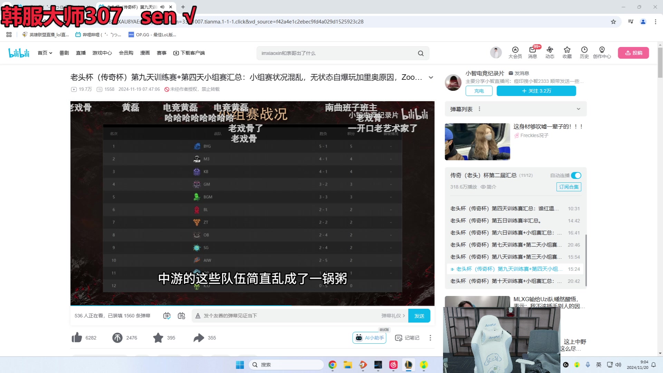The height and width of the screenshot is (373, 663).
Task: Click the pink 投稿 upload button
Action: coord(633,53)
